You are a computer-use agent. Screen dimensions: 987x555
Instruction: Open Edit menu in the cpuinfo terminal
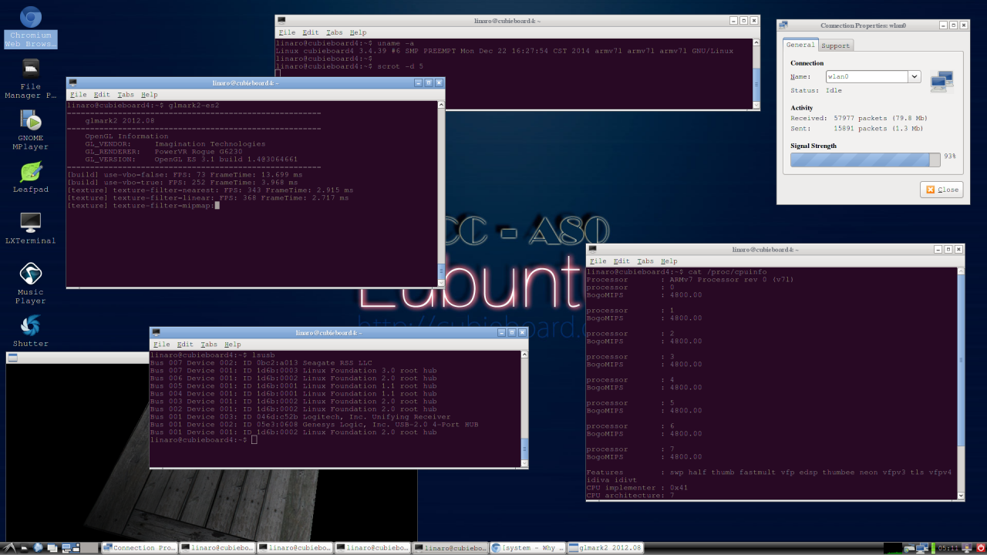(621, 261)
